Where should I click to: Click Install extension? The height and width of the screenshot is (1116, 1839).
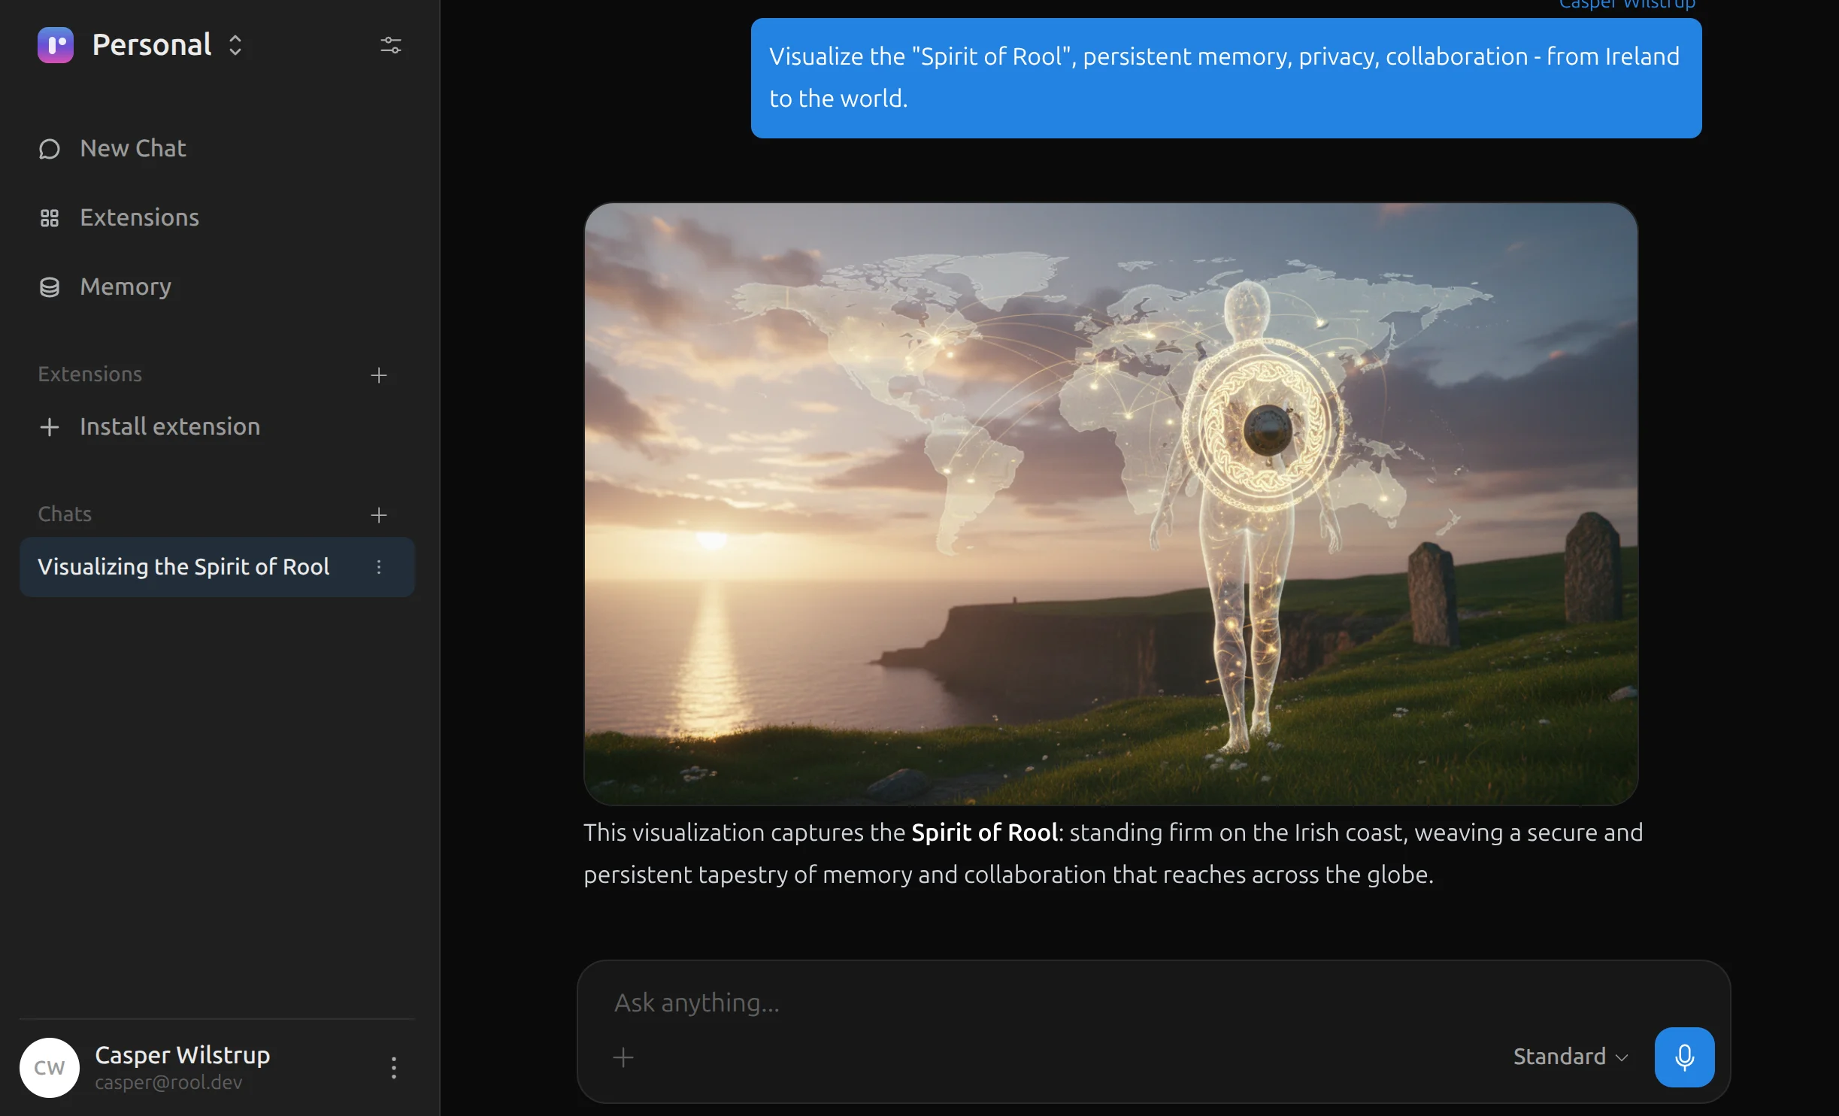169,426
